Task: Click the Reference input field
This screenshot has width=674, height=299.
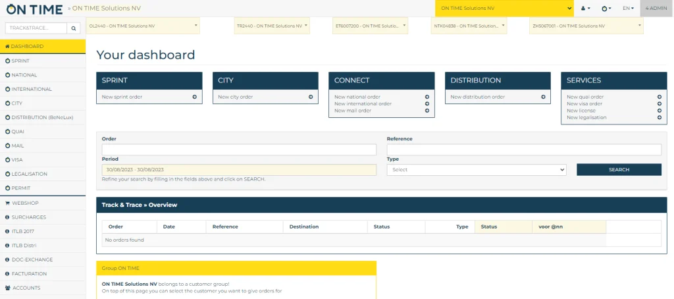Action: pyautogui.click(x=524, y=149)
